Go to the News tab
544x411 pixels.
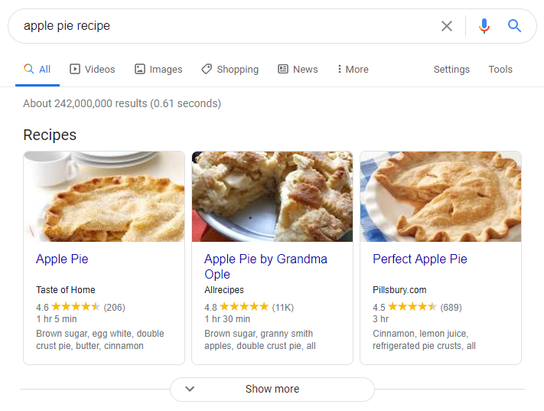298,69
